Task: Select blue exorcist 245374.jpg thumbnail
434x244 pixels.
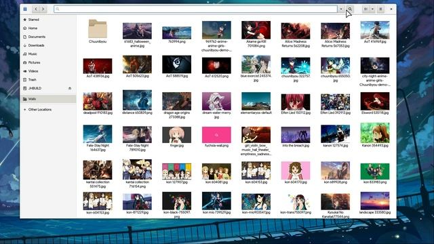Action: click(256, 64)
